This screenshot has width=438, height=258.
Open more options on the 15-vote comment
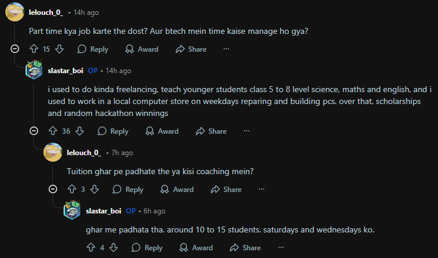(226, 49)
